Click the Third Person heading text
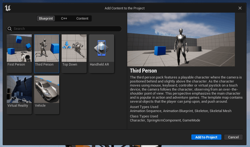Viewport: 250px width, 147px height. [x=143, y=71]
